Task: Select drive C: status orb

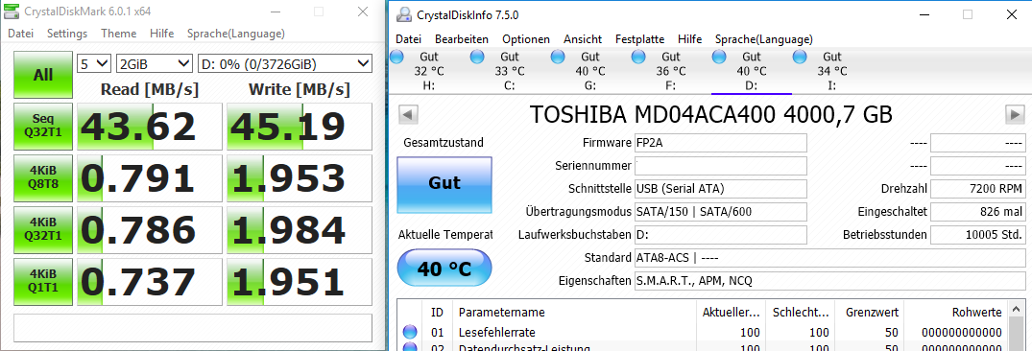Action: (x=477, y=57)
